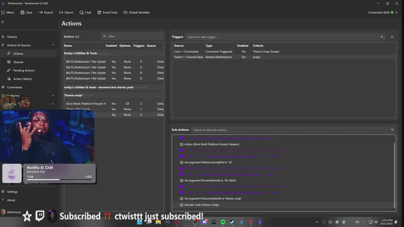Collapse the Actions & Queues section
This screenshot has height=227, width=404.
tap(53, 45)
